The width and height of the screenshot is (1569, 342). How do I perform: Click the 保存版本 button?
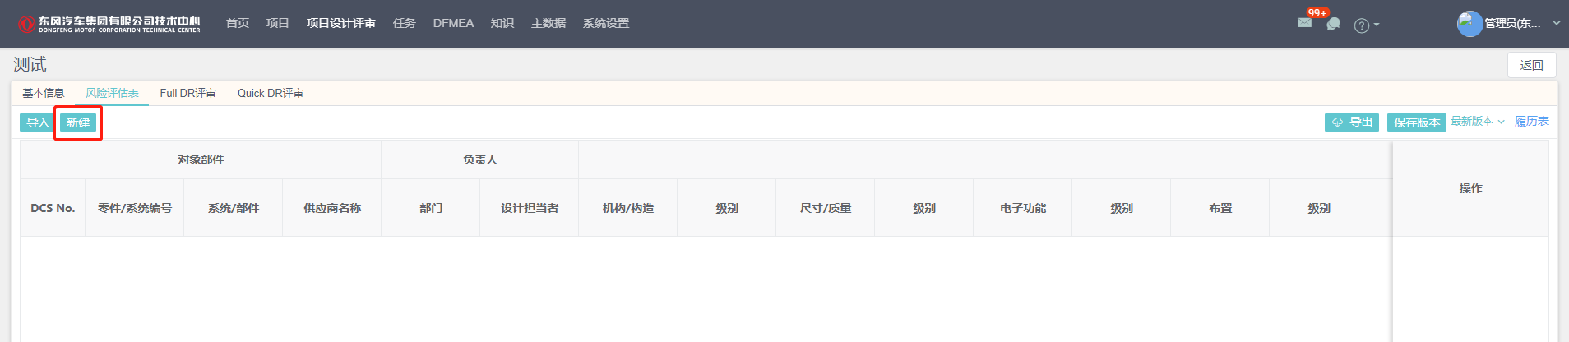[1417, 122]
